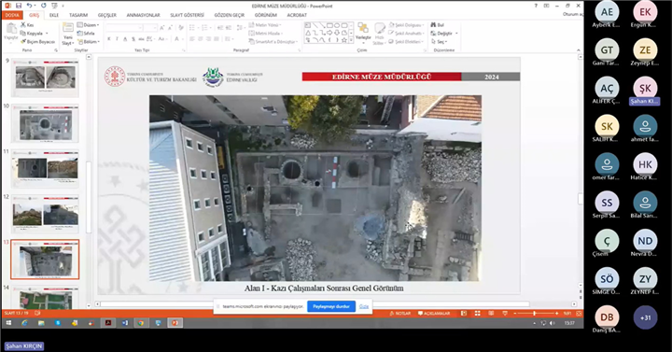Click the Gizle hide link
The image size is (672, 352).
click(x=364, y=306)
